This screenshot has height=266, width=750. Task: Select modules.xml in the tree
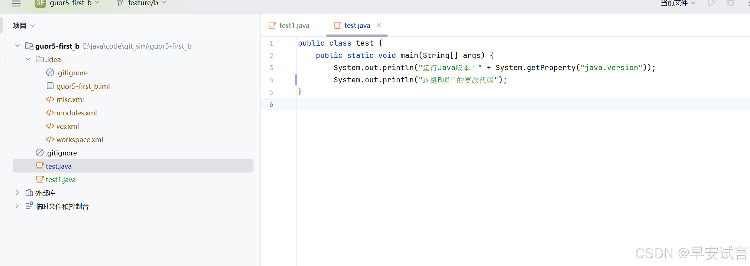(x=77, y=113)
